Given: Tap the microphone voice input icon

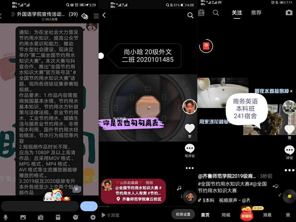Looking at the screenshot, I should point(5,217).
